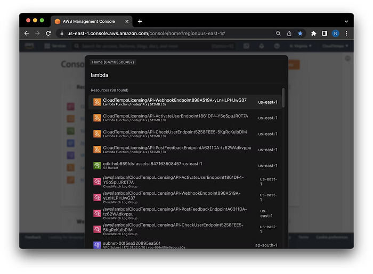Click the Resources (98 found) heading
This screenshot has height=274, width=373.
110,90
